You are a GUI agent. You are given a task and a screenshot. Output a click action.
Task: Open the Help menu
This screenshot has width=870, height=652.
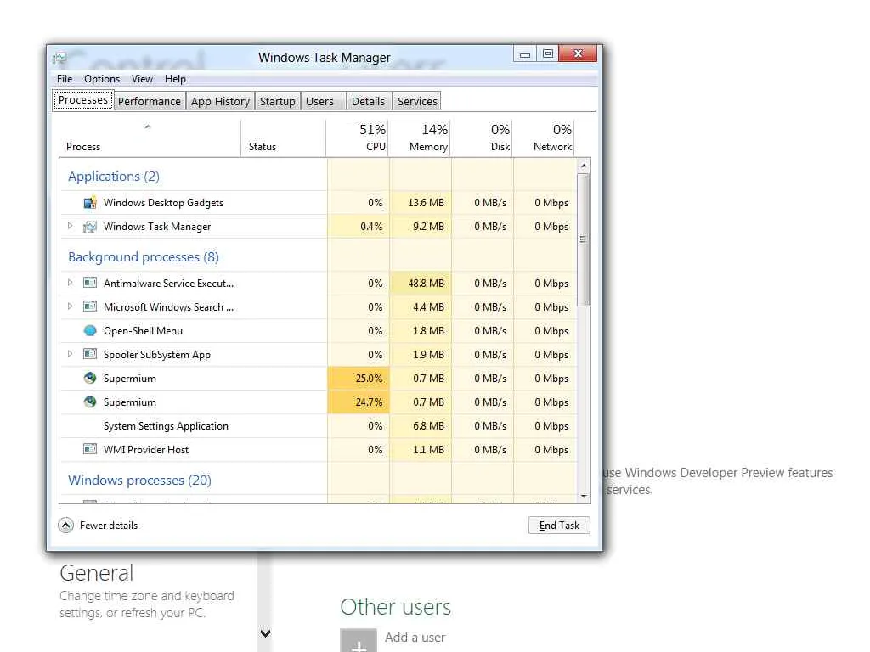(x=175, y=79)
